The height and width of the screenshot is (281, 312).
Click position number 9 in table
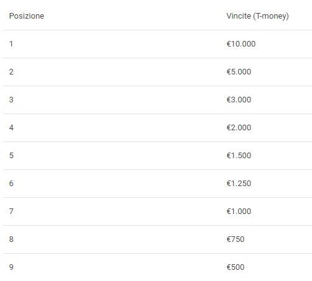pyautogui.click(x=11, y=267)
